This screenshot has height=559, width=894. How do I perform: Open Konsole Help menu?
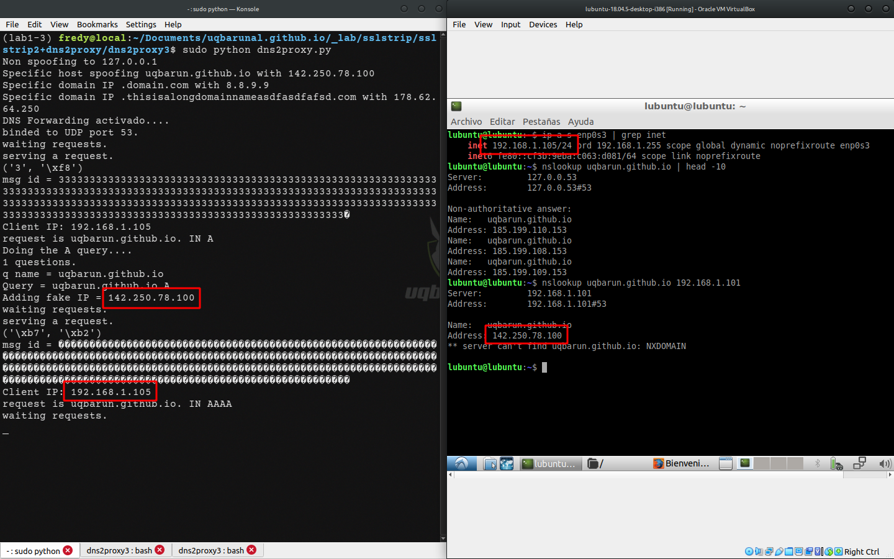coord(173,24)
